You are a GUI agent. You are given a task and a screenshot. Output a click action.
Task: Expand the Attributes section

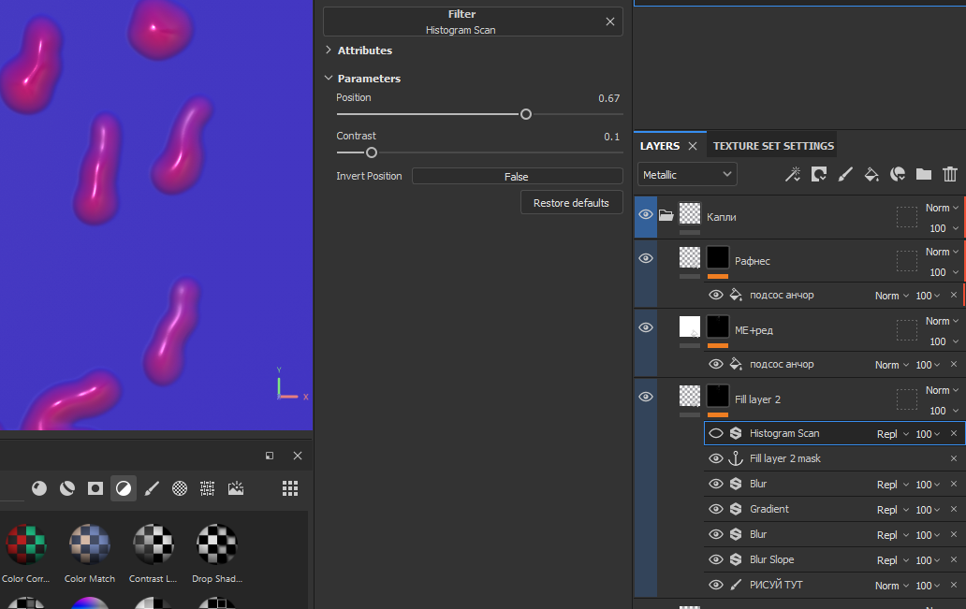(x=329, y=50)
